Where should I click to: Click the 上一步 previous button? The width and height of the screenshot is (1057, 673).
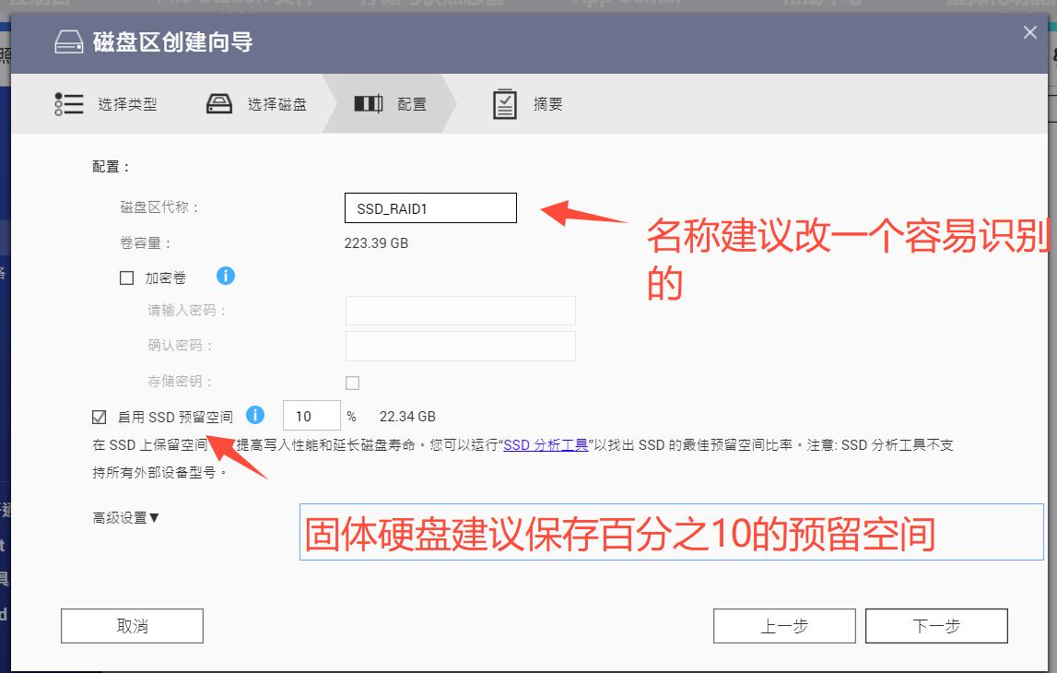tap(783, 625)
